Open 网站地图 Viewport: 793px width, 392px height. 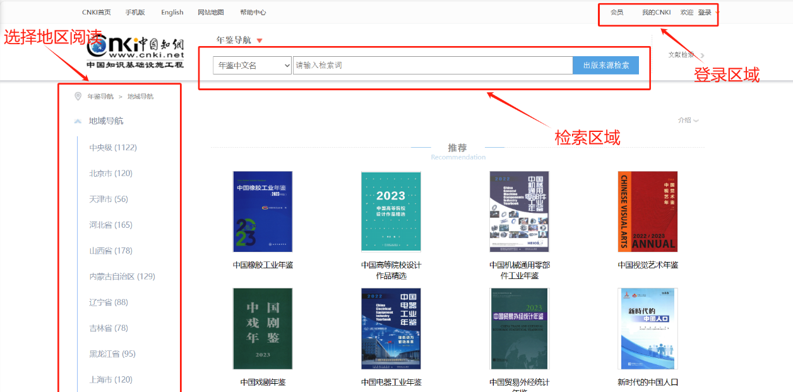(x=211, y=12)
